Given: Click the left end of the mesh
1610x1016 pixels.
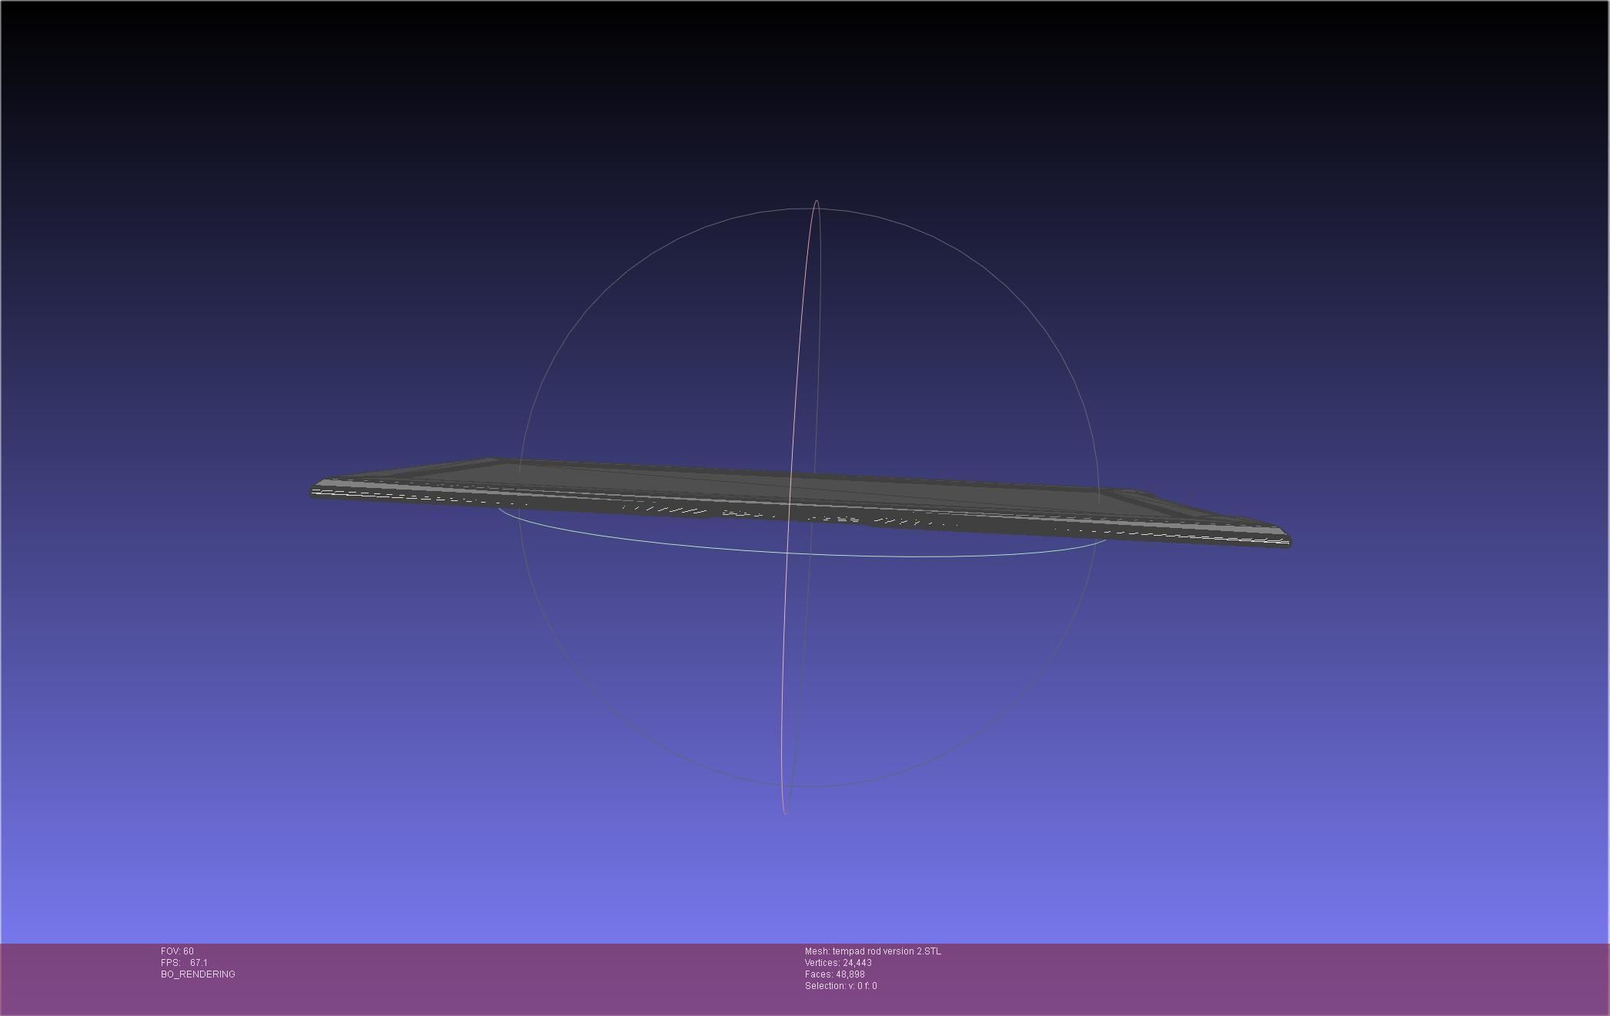Looking at the screenshot, I should 317,490.
